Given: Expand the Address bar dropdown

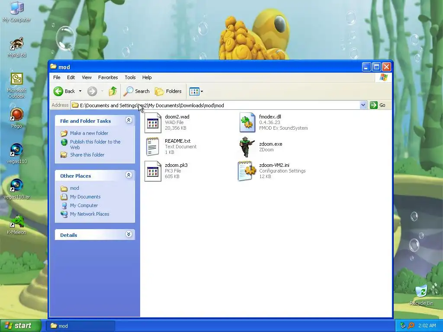Looking at the screenshot, I should (x=363, y=105).
